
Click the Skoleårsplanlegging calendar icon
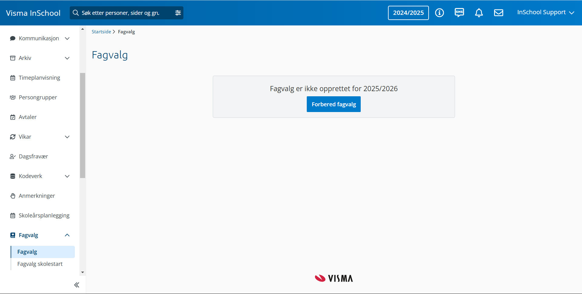13,216
